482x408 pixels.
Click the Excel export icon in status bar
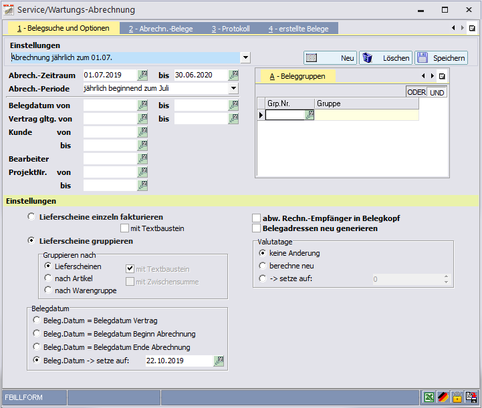point(429,397)
